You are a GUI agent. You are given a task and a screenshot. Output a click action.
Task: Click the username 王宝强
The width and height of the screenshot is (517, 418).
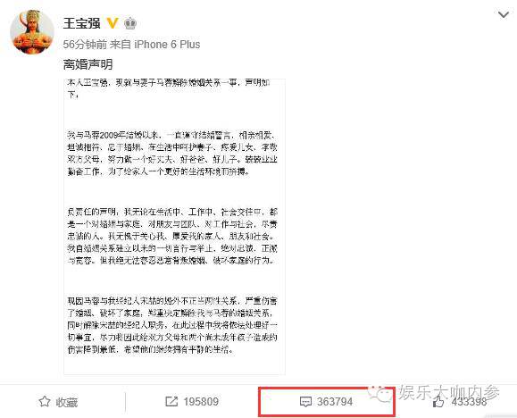[x=82, y=23]
